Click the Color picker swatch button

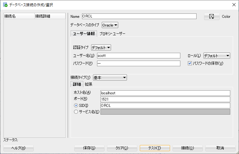[x=212, y=17]
